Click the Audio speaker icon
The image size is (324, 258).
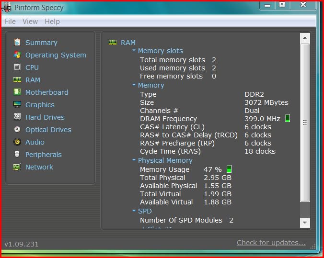(x=17, y=142)
